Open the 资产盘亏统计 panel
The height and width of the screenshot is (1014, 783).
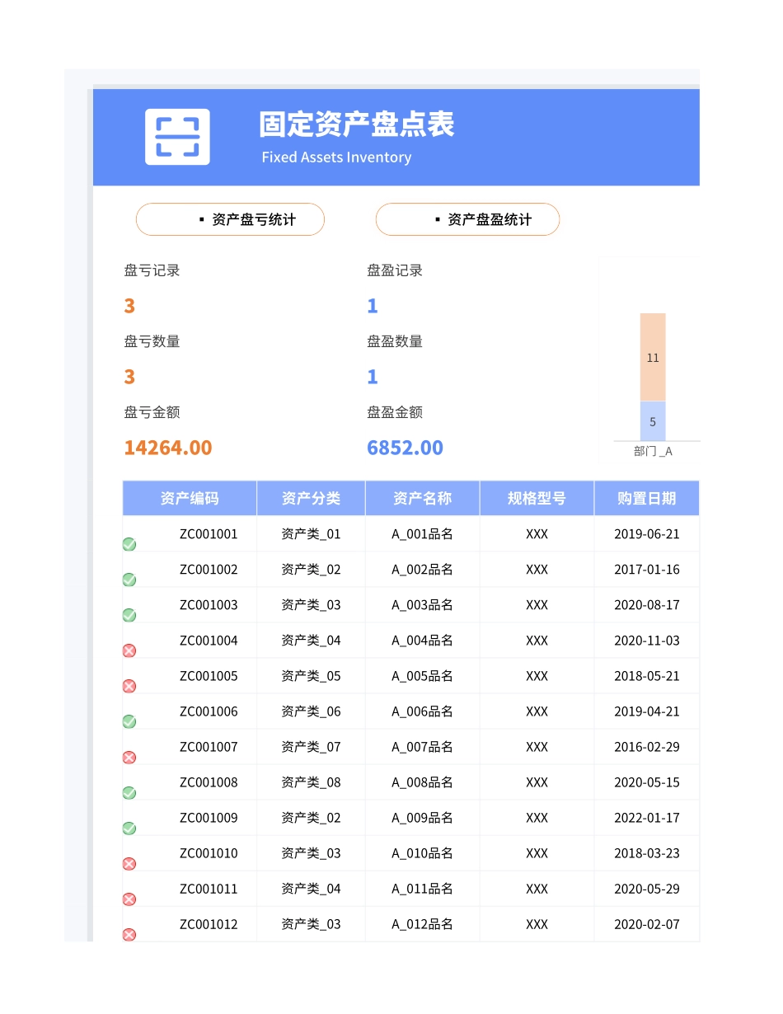[230, 218]
